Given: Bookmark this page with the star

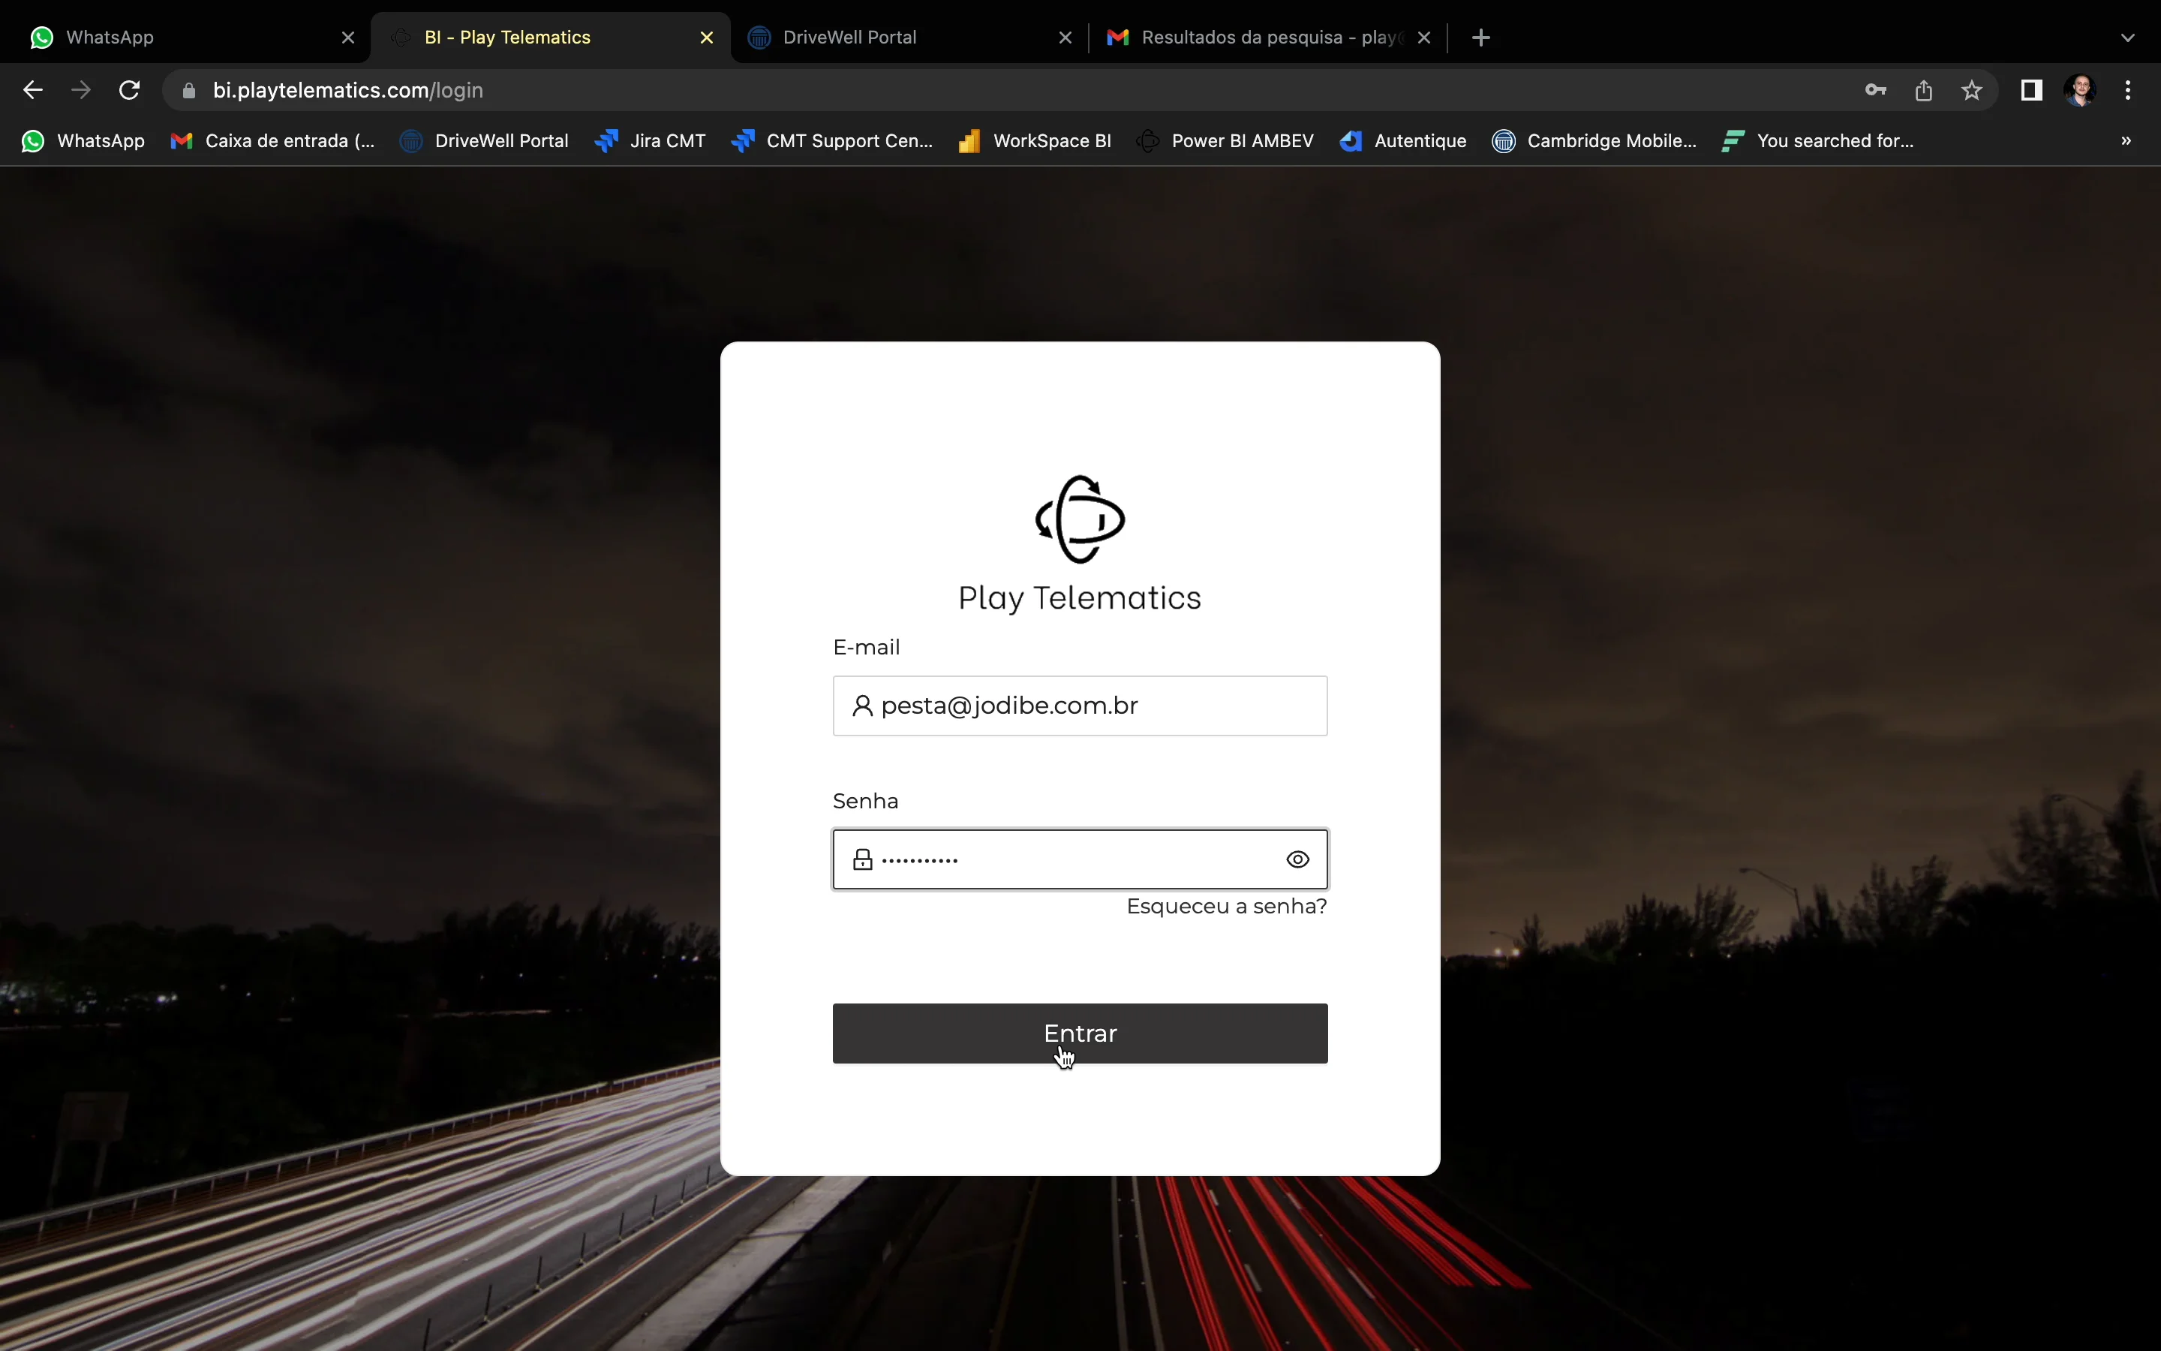Looking at the screenshot, I should 1972,89.
